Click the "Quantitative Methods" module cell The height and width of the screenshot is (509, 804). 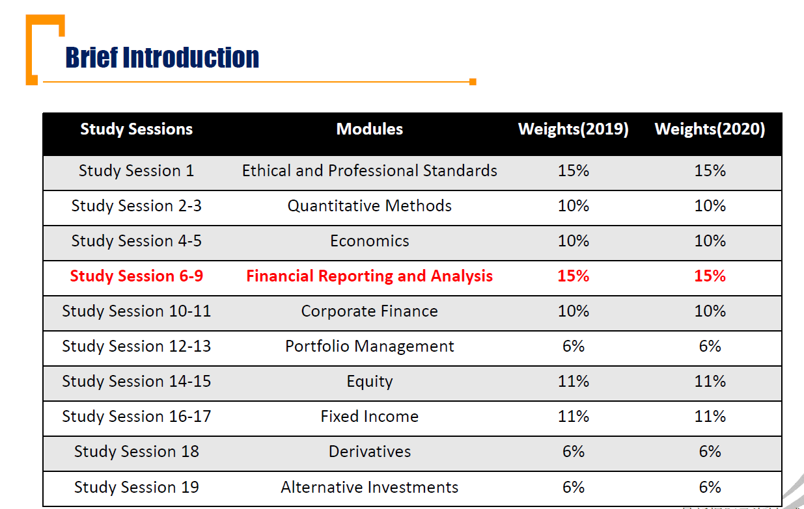click(x=369, y=206)
